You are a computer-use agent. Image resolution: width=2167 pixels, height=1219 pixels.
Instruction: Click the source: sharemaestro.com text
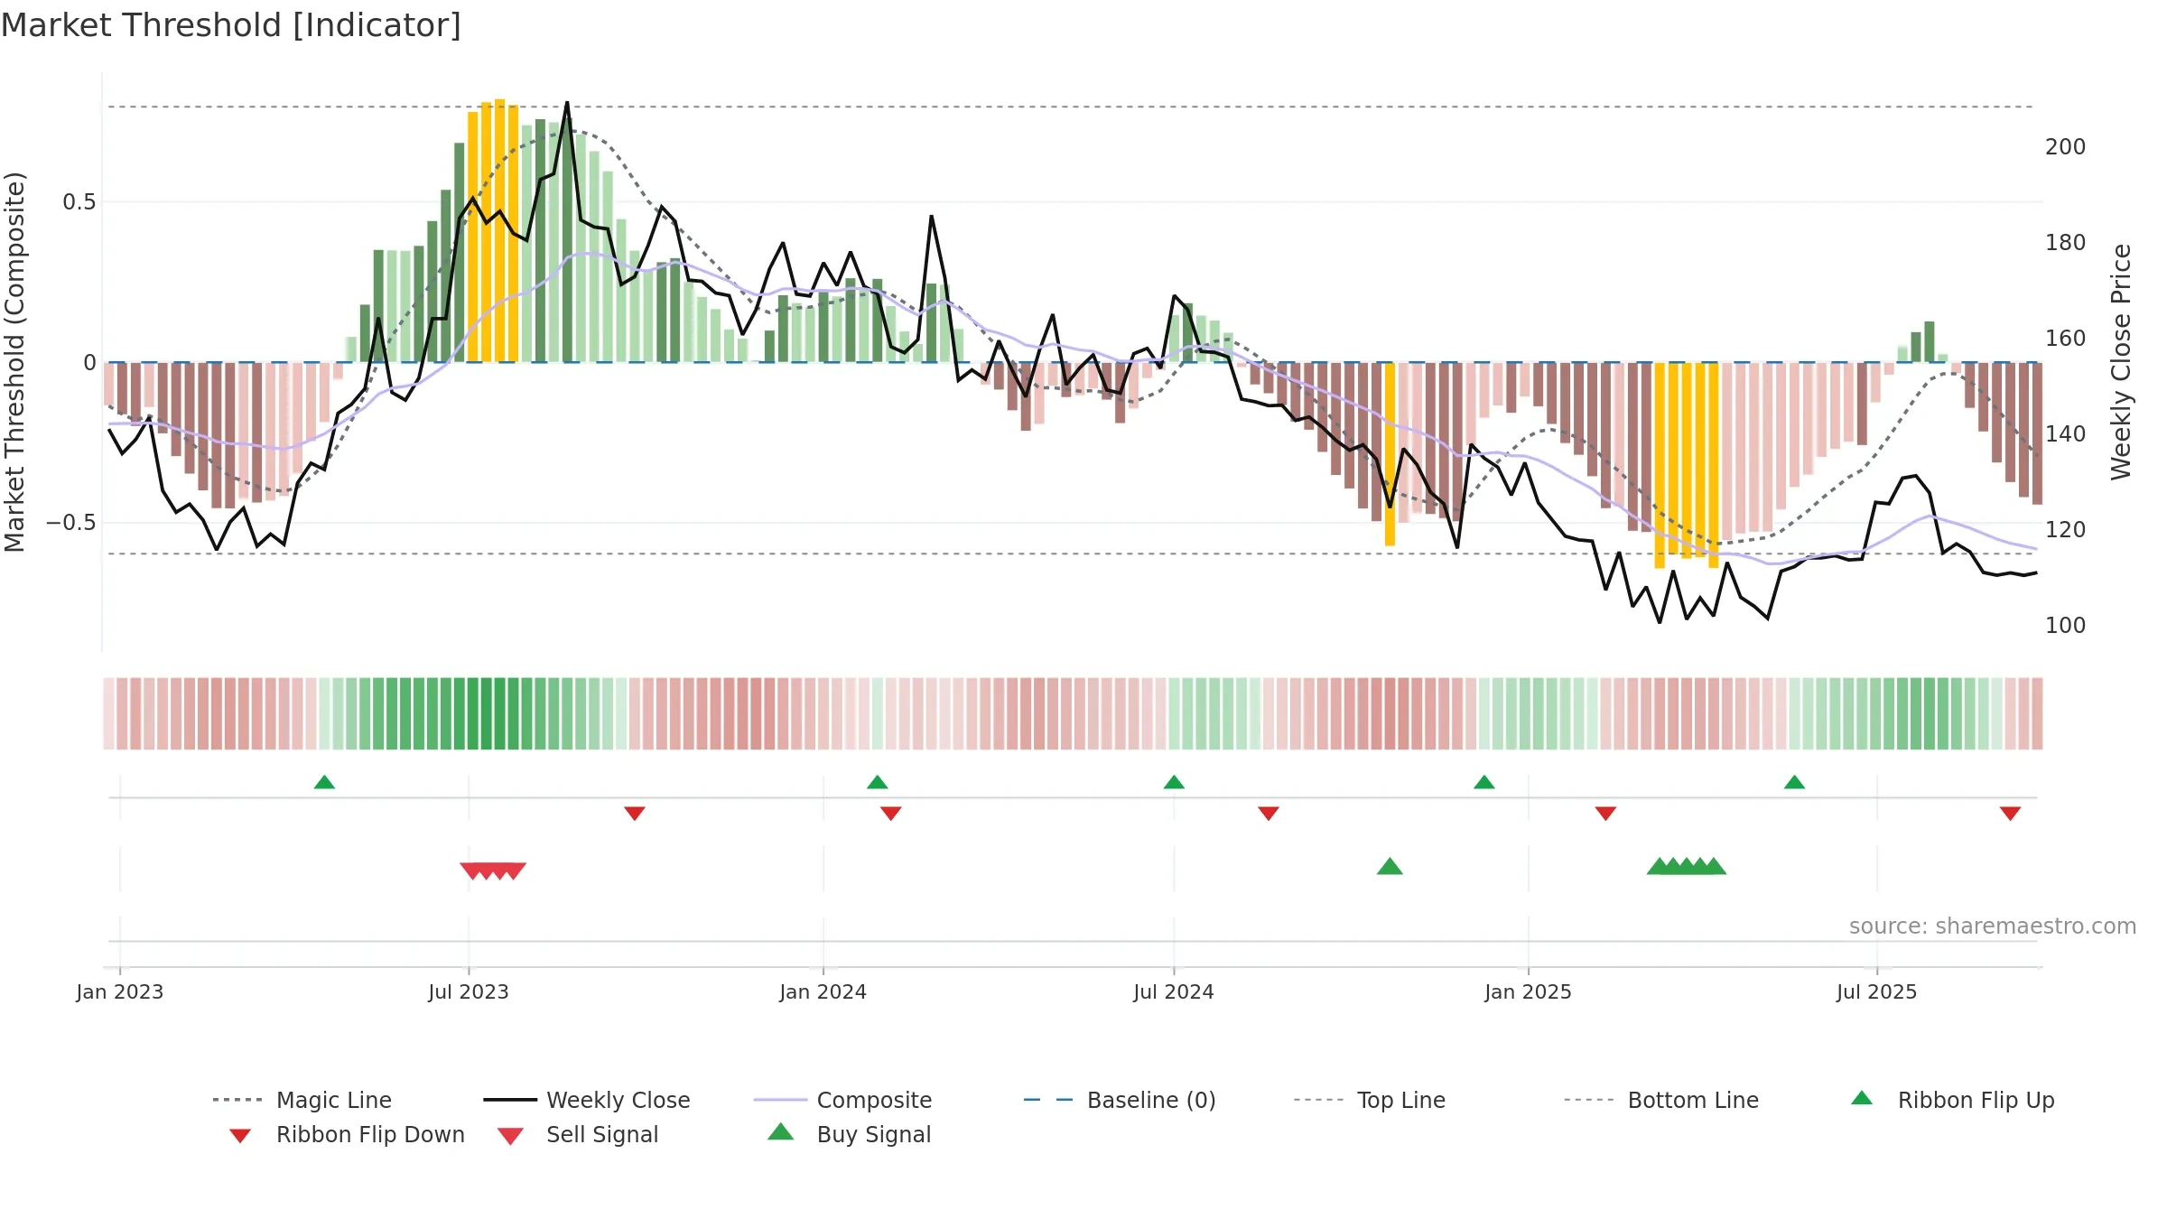1993,926
